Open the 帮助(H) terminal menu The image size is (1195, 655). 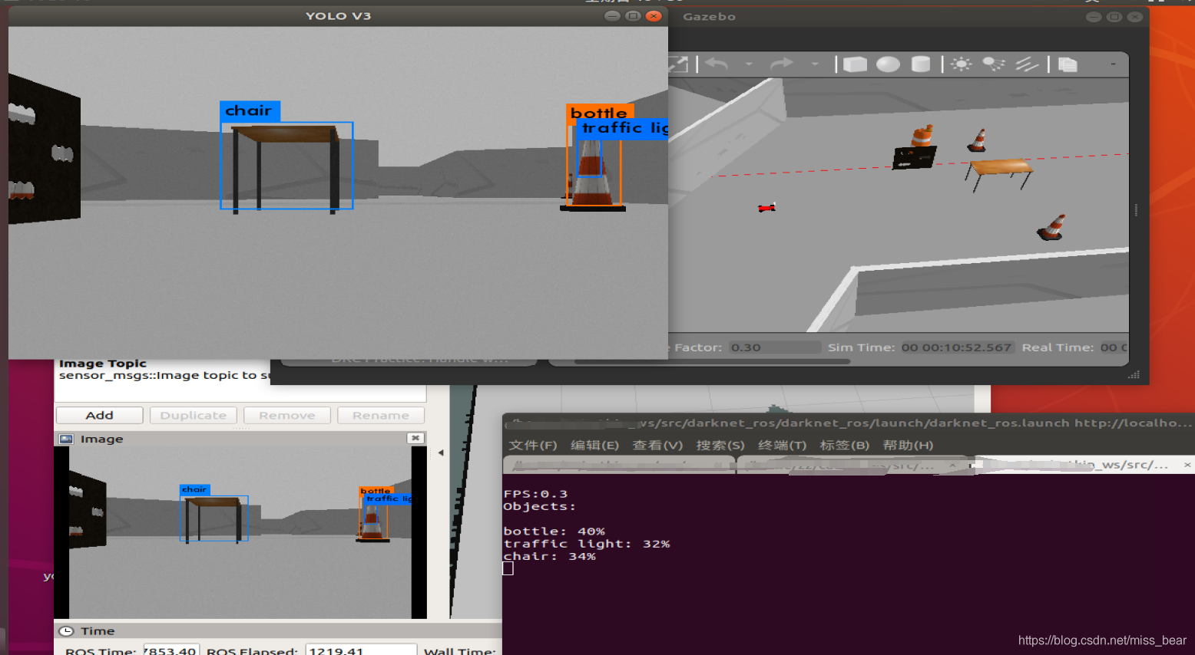click(x=908, y=445)
